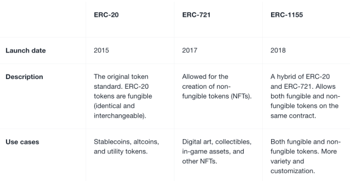351x181 pixels.
Task: Click the ERC-721 column header
Action: (196, 15)
